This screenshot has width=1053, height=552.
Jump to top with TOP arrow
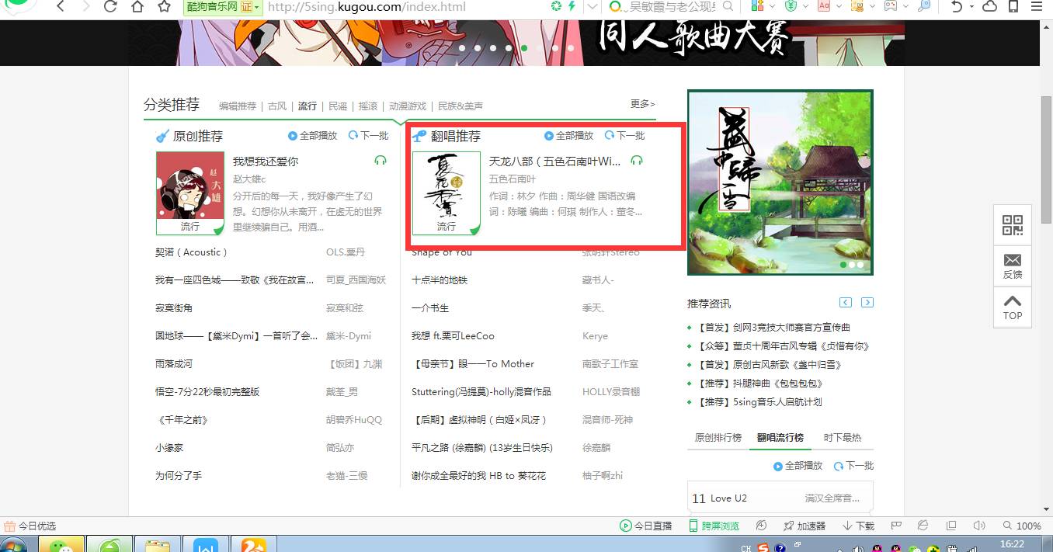point(1013,307)
